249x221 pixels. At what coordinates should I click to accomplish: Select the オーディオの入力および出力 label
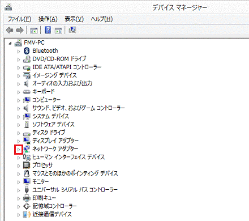click(x=62, y=83)
